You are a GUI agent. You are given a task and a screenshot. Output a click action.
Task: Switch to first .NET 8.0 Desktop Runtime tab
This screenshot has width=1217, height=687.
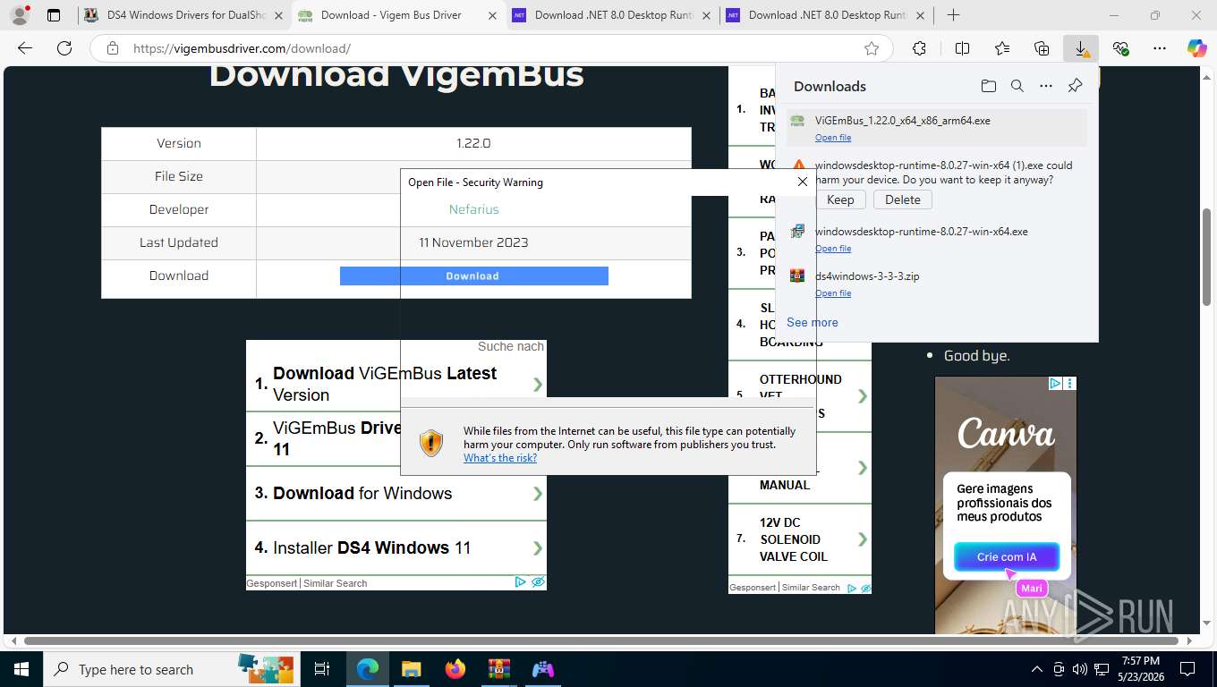tap(612, 15)
